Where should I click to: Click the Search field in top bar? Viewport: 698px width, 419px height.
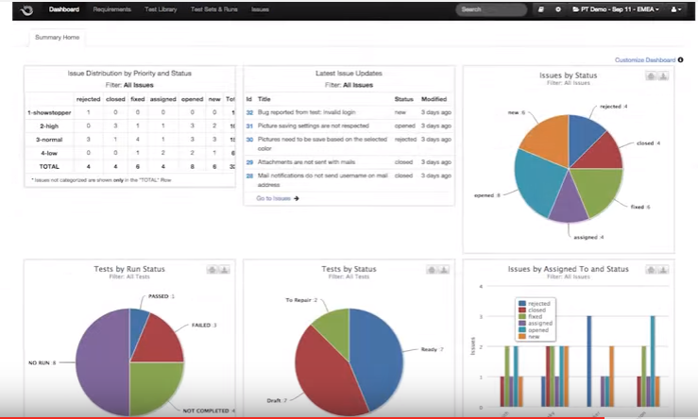[491, 9]
